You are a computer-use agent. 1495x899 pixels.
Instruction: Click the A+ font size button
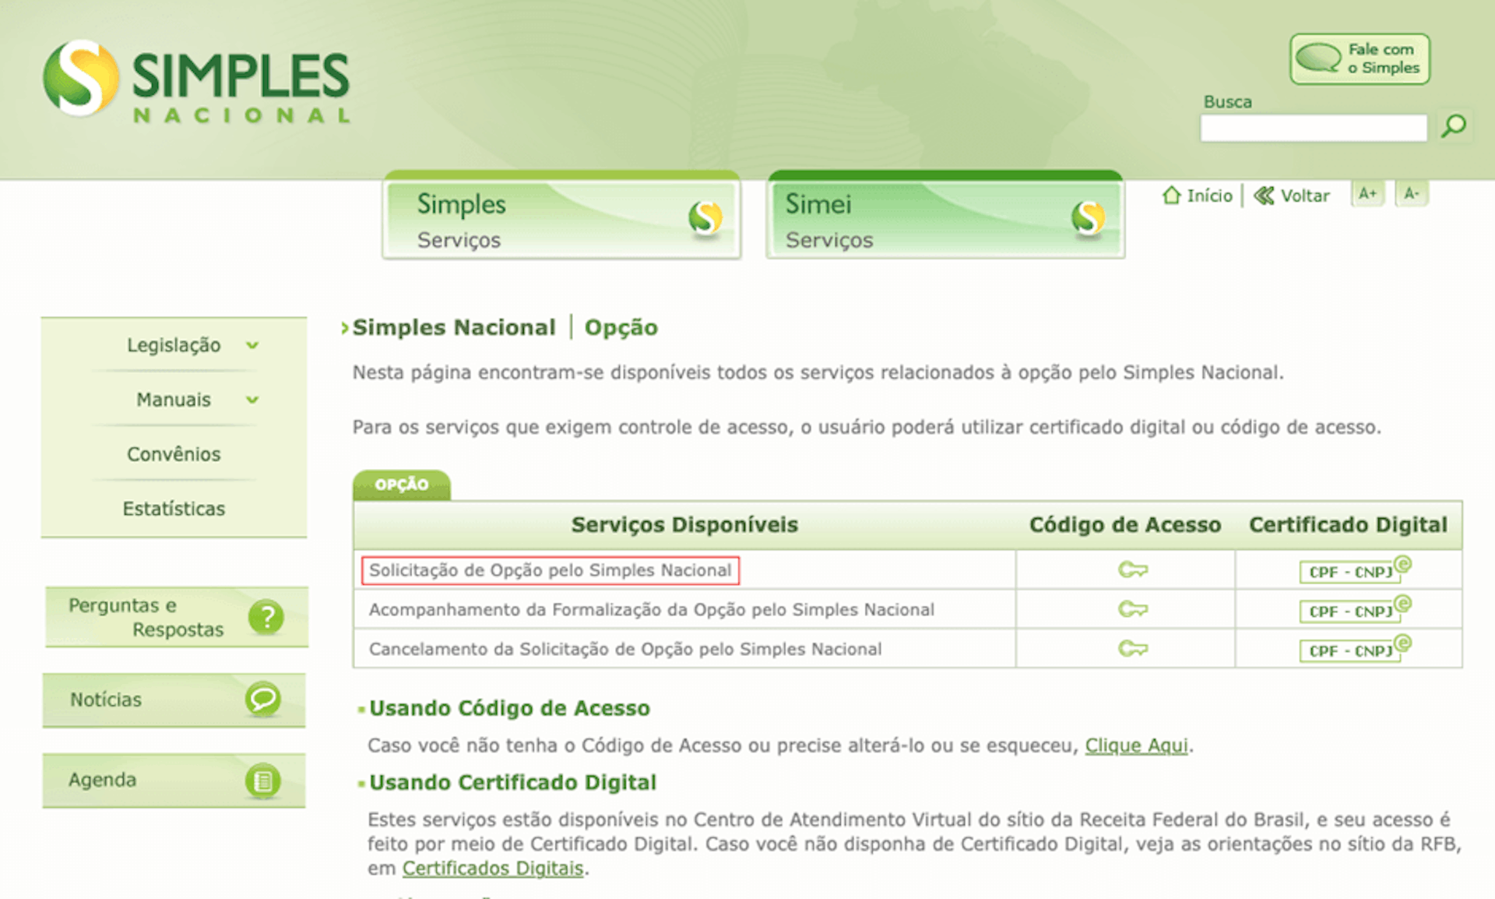tap(1368, 194)
